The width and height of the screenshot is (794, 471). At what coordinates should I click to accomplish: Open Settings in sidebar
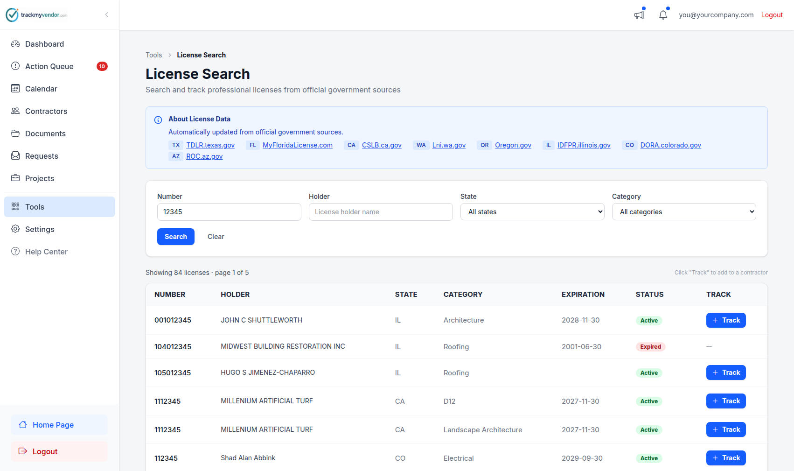point(59,229)
